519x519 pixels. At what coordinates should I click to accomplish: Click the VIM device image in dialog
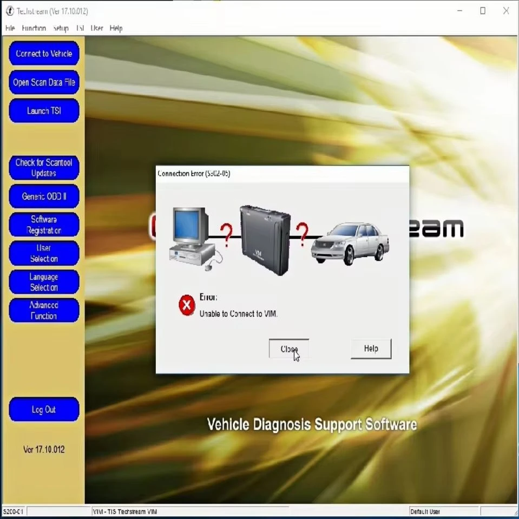(265, 240)
